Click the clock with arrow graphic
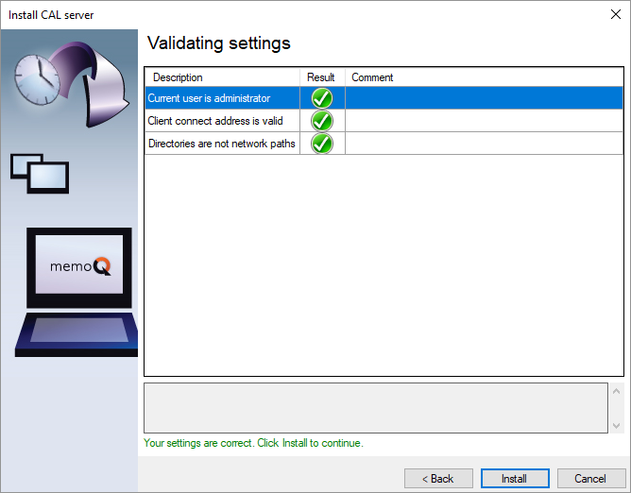Screen dimensions: 631x493 [x=72, y=84]
